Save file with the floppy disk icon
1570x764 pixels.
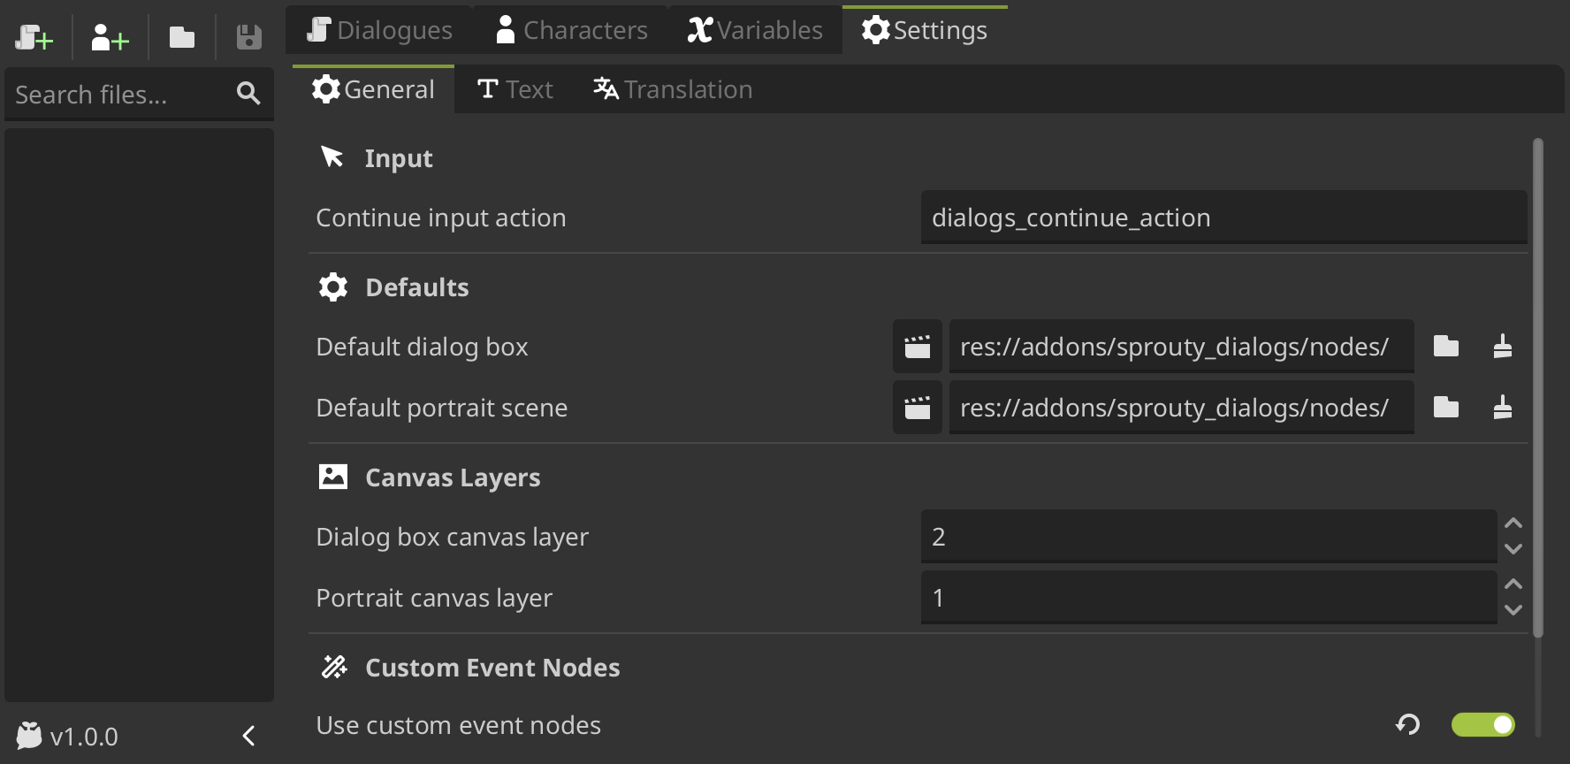tap(249, 37)
